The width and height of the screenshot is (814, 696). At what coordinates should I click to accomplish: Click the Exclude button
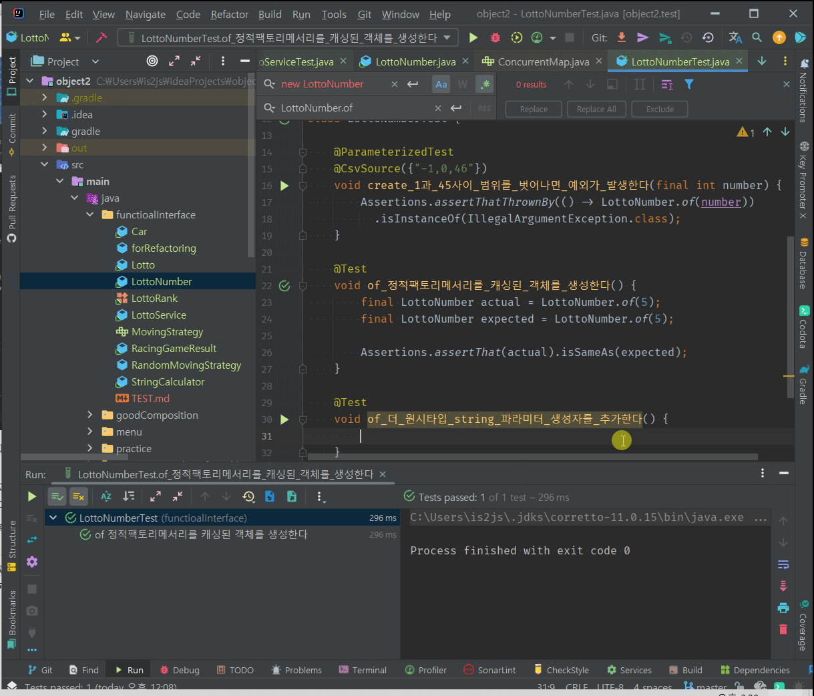[x=660, y=109]
